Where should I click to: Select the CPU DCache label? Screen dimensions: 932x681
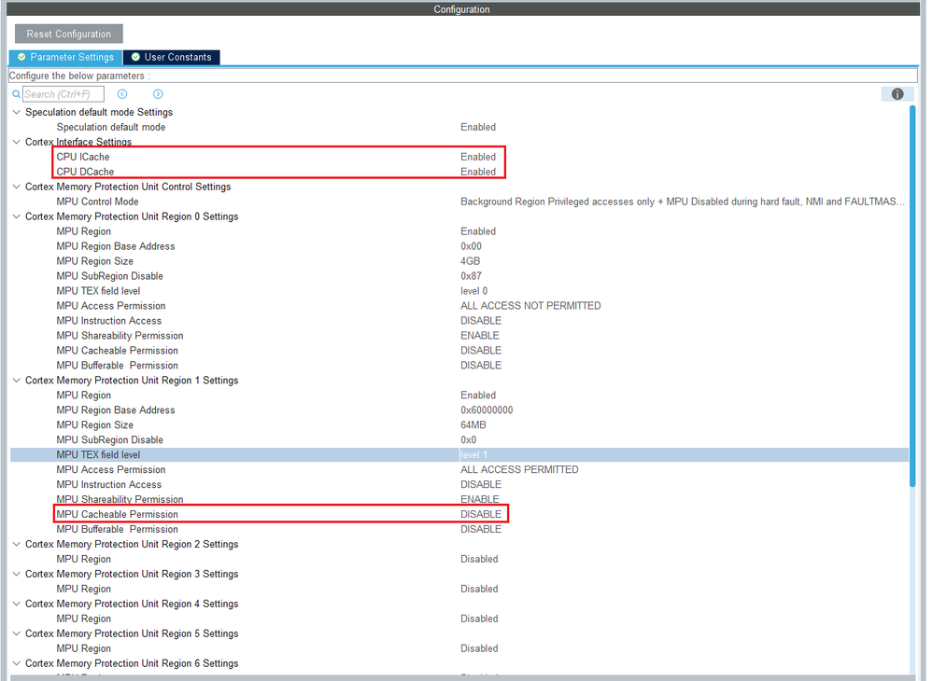[85, 172]
